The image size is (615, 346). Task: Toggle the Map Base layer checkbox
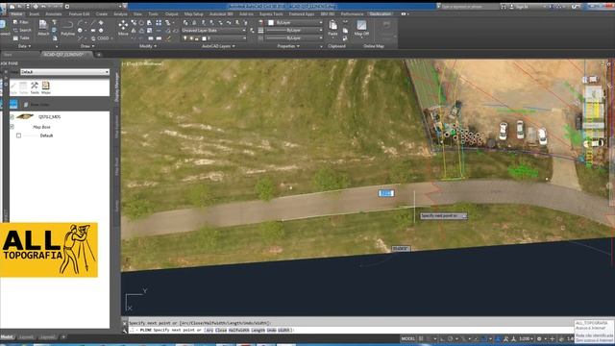tap(12, 127)
